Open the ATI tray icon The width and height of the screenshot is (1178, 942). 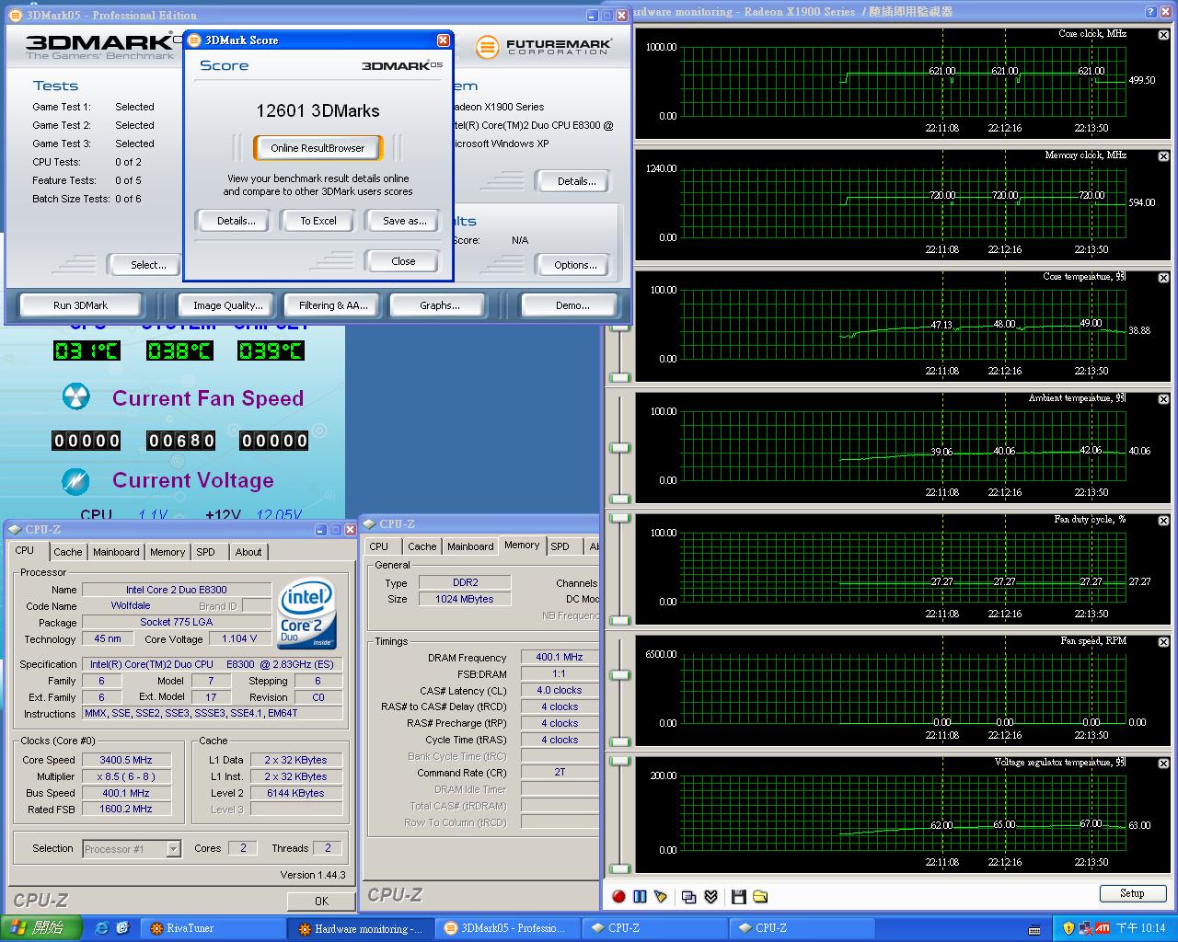1103,928
